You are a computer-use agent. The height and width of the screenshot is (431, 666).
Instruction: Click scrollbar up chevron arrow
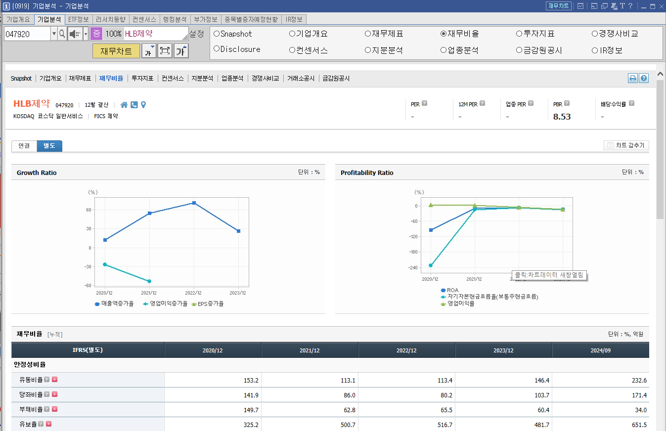point(660,74)
